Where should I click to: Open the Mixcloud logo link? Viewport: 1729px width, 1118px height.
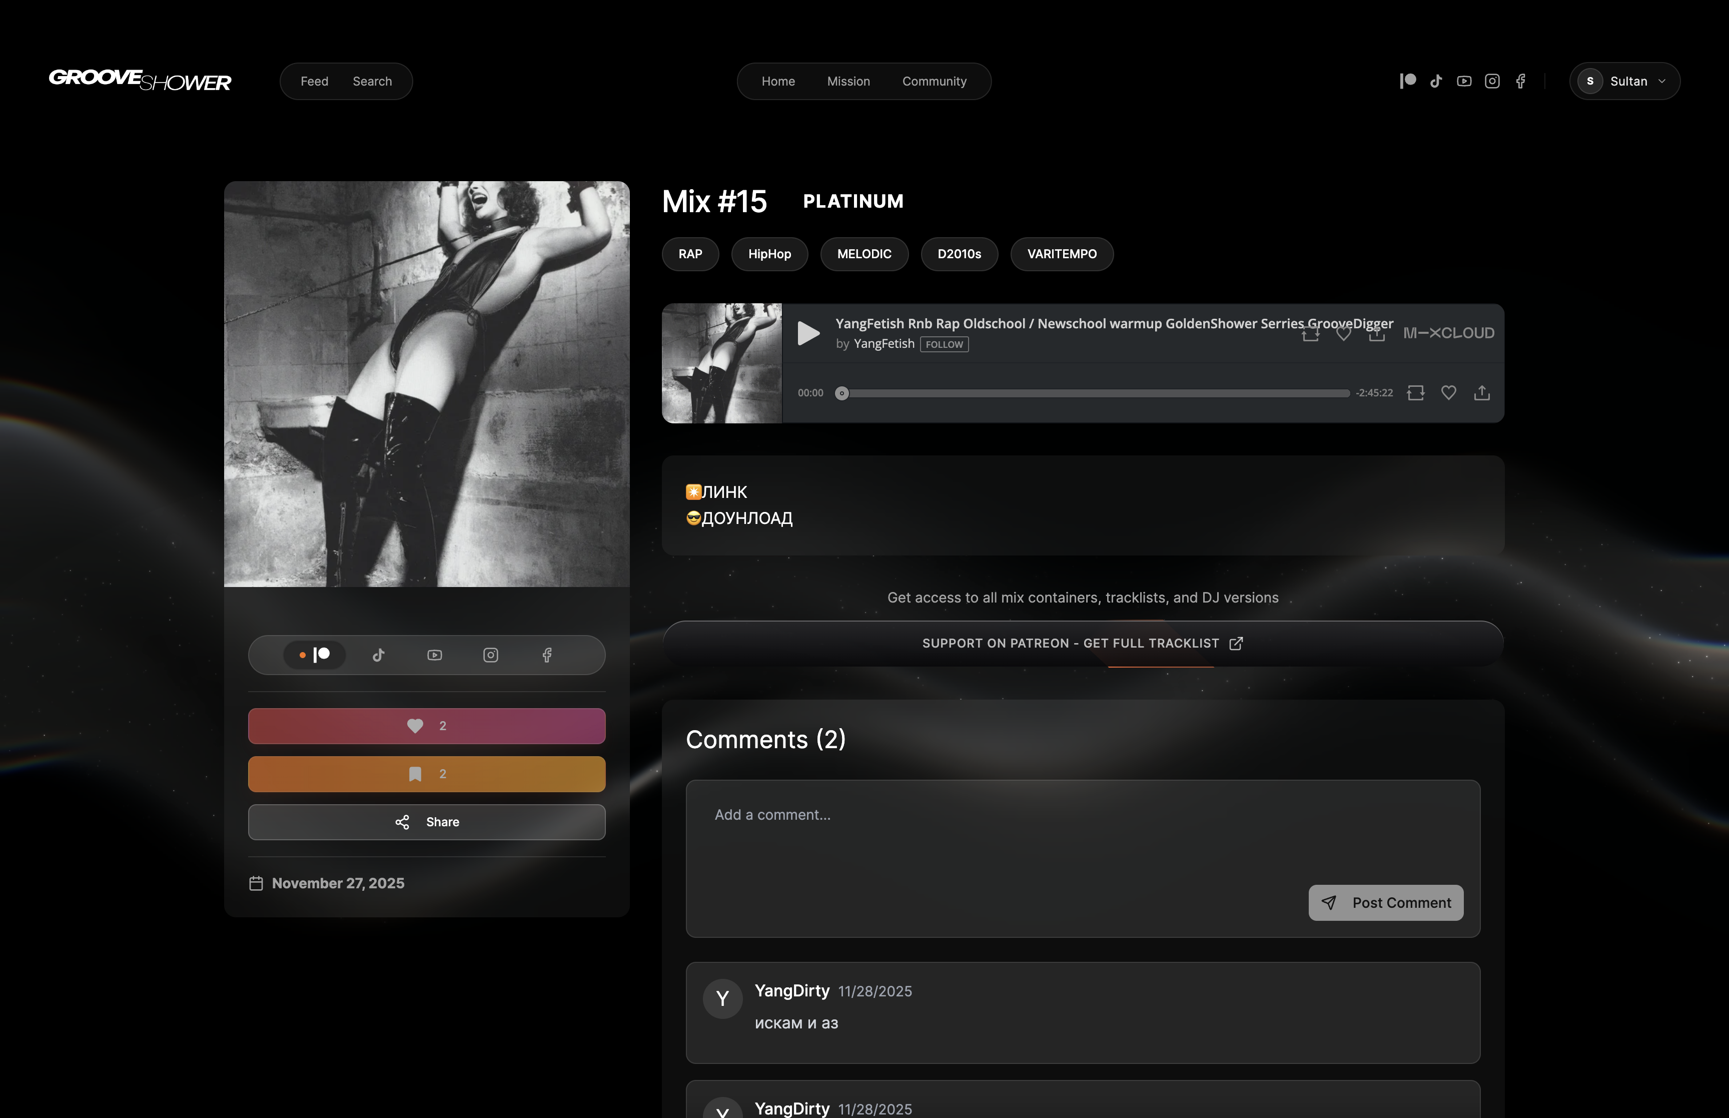coord(1448,333)
